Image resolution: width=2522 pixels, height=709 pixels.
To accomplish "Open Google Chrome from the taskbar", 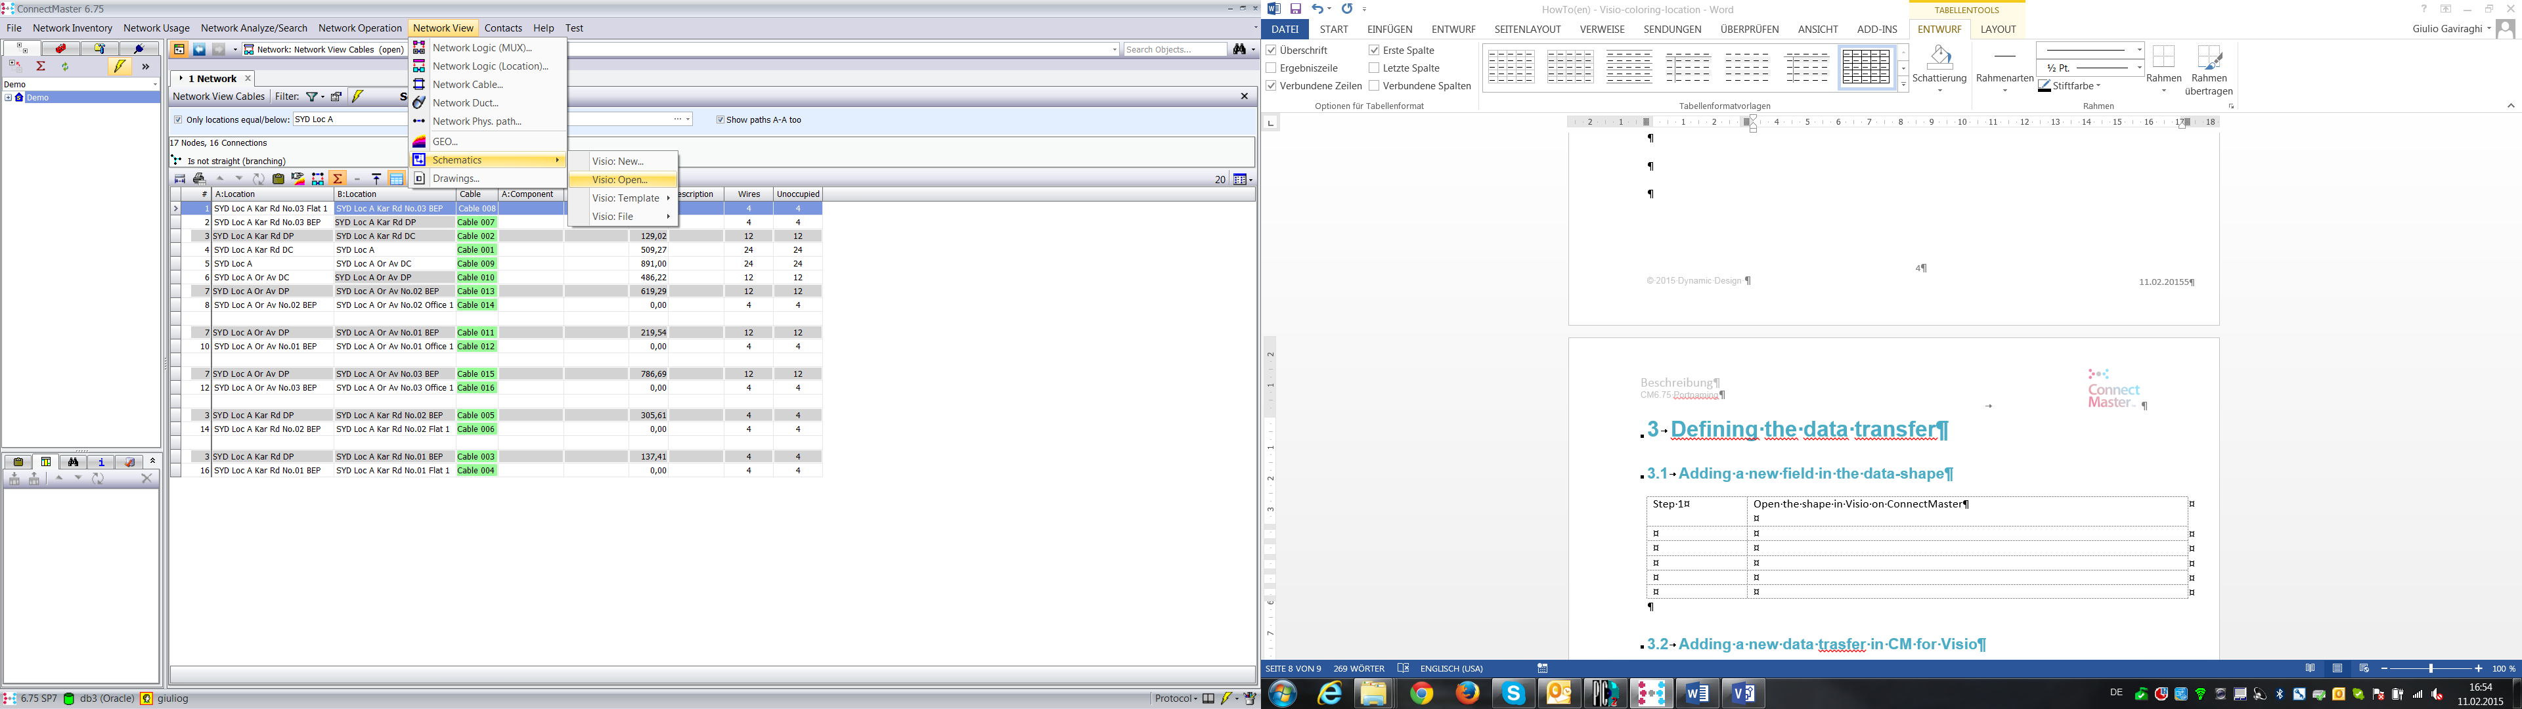I will click(1421, 693).
